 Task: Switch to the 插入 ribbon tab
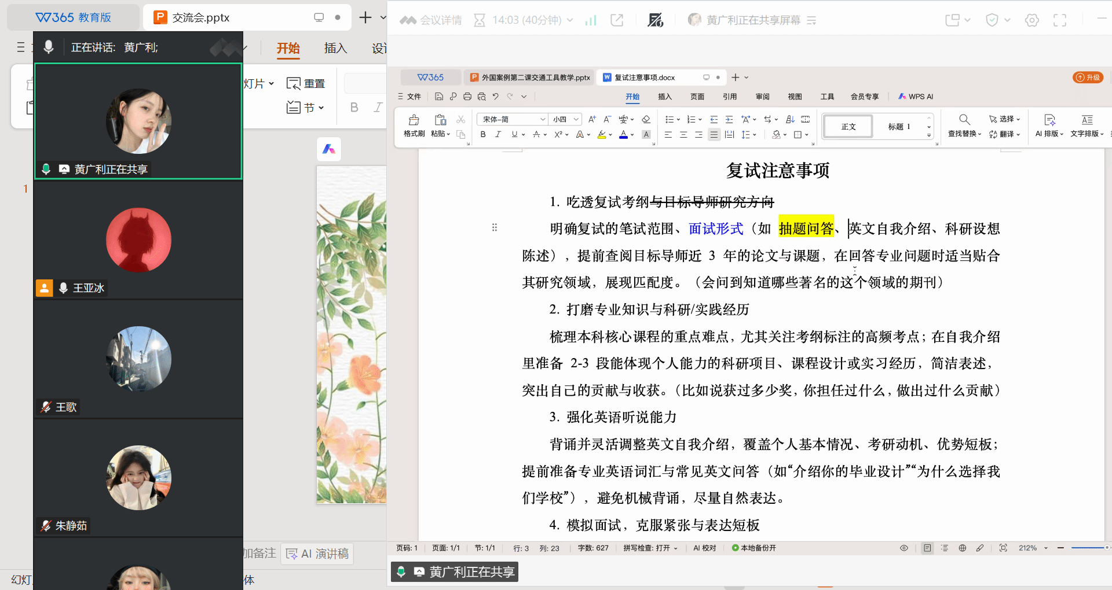665,97
